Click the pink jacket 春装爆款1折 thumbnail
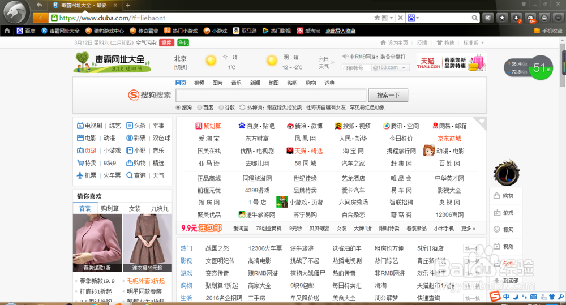This screenshot has height=305, width=566. pos(97,243)
